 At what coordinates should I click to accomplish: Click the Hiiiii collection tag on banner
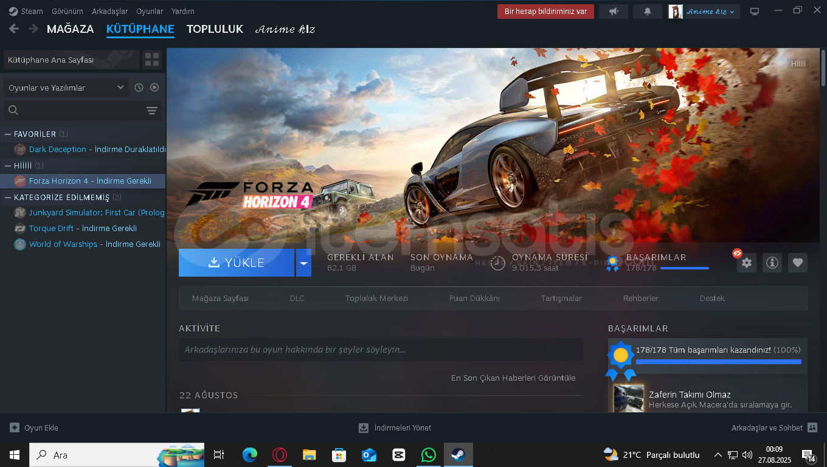point(798,64)
